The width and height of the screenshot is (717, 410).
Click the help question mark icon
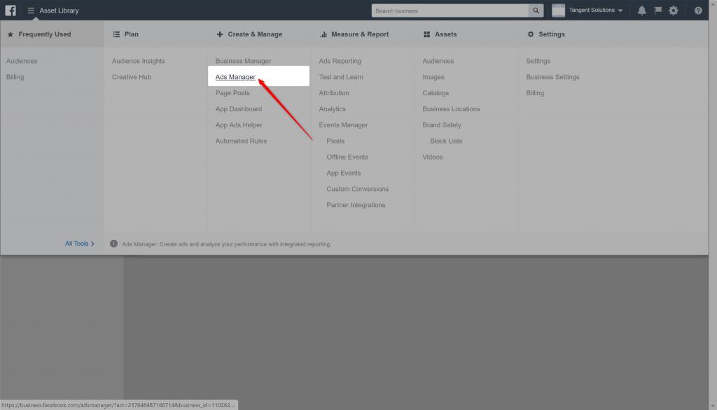pos(698,10)
